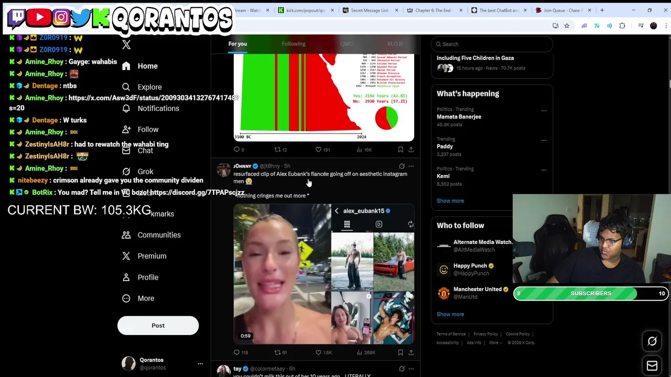Image resolution: width=671 pixels, height=377 pixels.
Task: Switch to kick.com/popout browser tab
Action: pyautogui.click(x=306, y=10)
